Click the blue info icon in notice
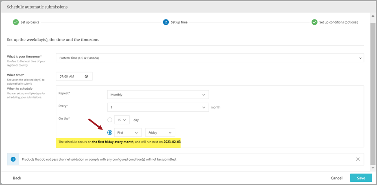 (x=13, y=159)
